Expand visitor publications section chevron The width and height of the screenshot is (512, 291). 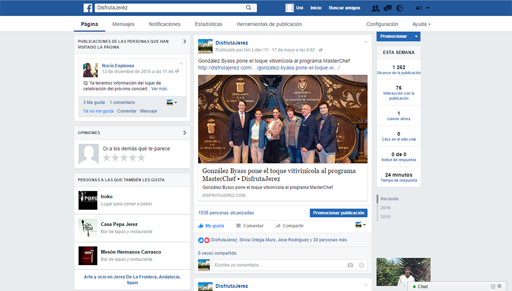click(184, 41)
